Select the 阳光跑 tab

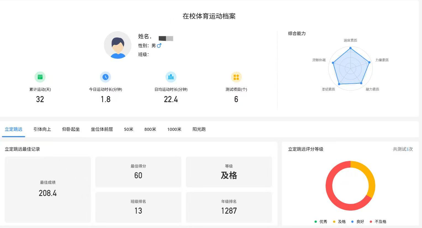pos(199,129)
